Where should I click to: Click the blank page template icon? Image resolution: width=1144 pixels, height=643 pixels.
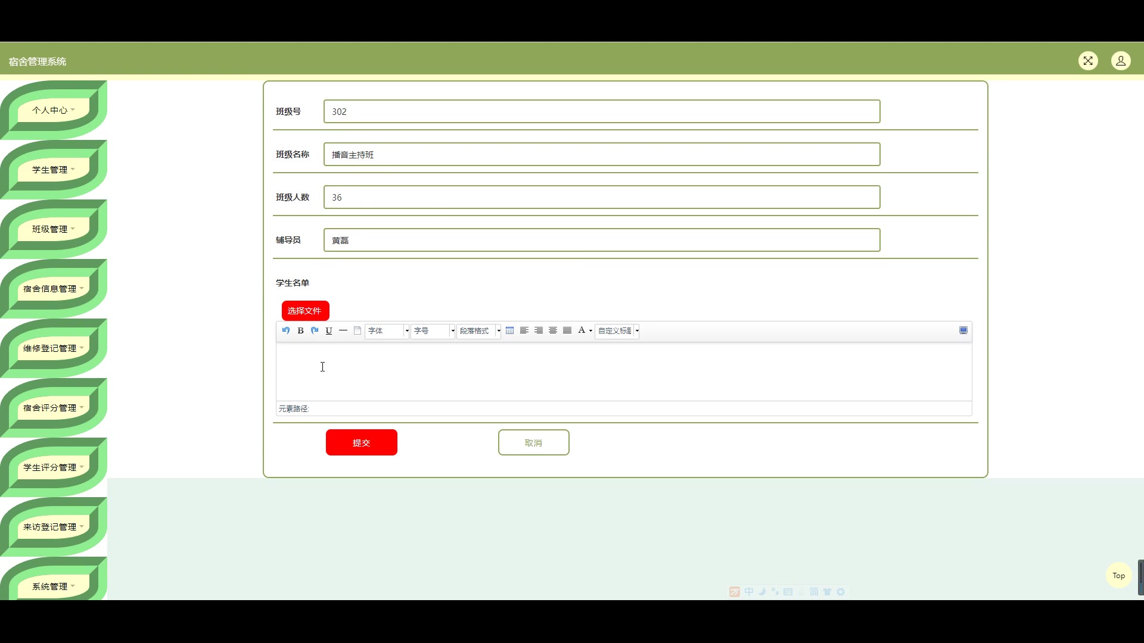click(x=357, y=330)
